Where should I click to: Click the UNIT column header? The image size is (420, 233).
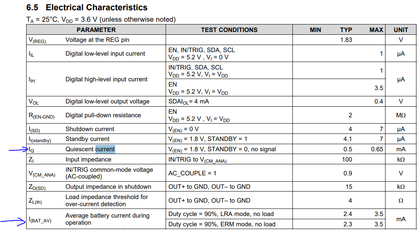click(x=401, y=30)
